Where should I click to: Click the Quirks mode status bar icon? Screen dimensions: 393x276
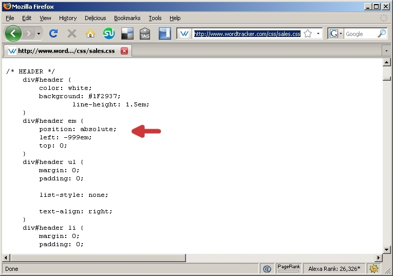click(267, 269)
